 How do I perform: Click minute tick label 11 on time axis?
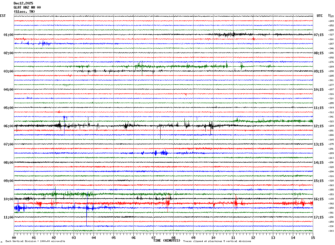pyautogui.click(x=233, y=238)
